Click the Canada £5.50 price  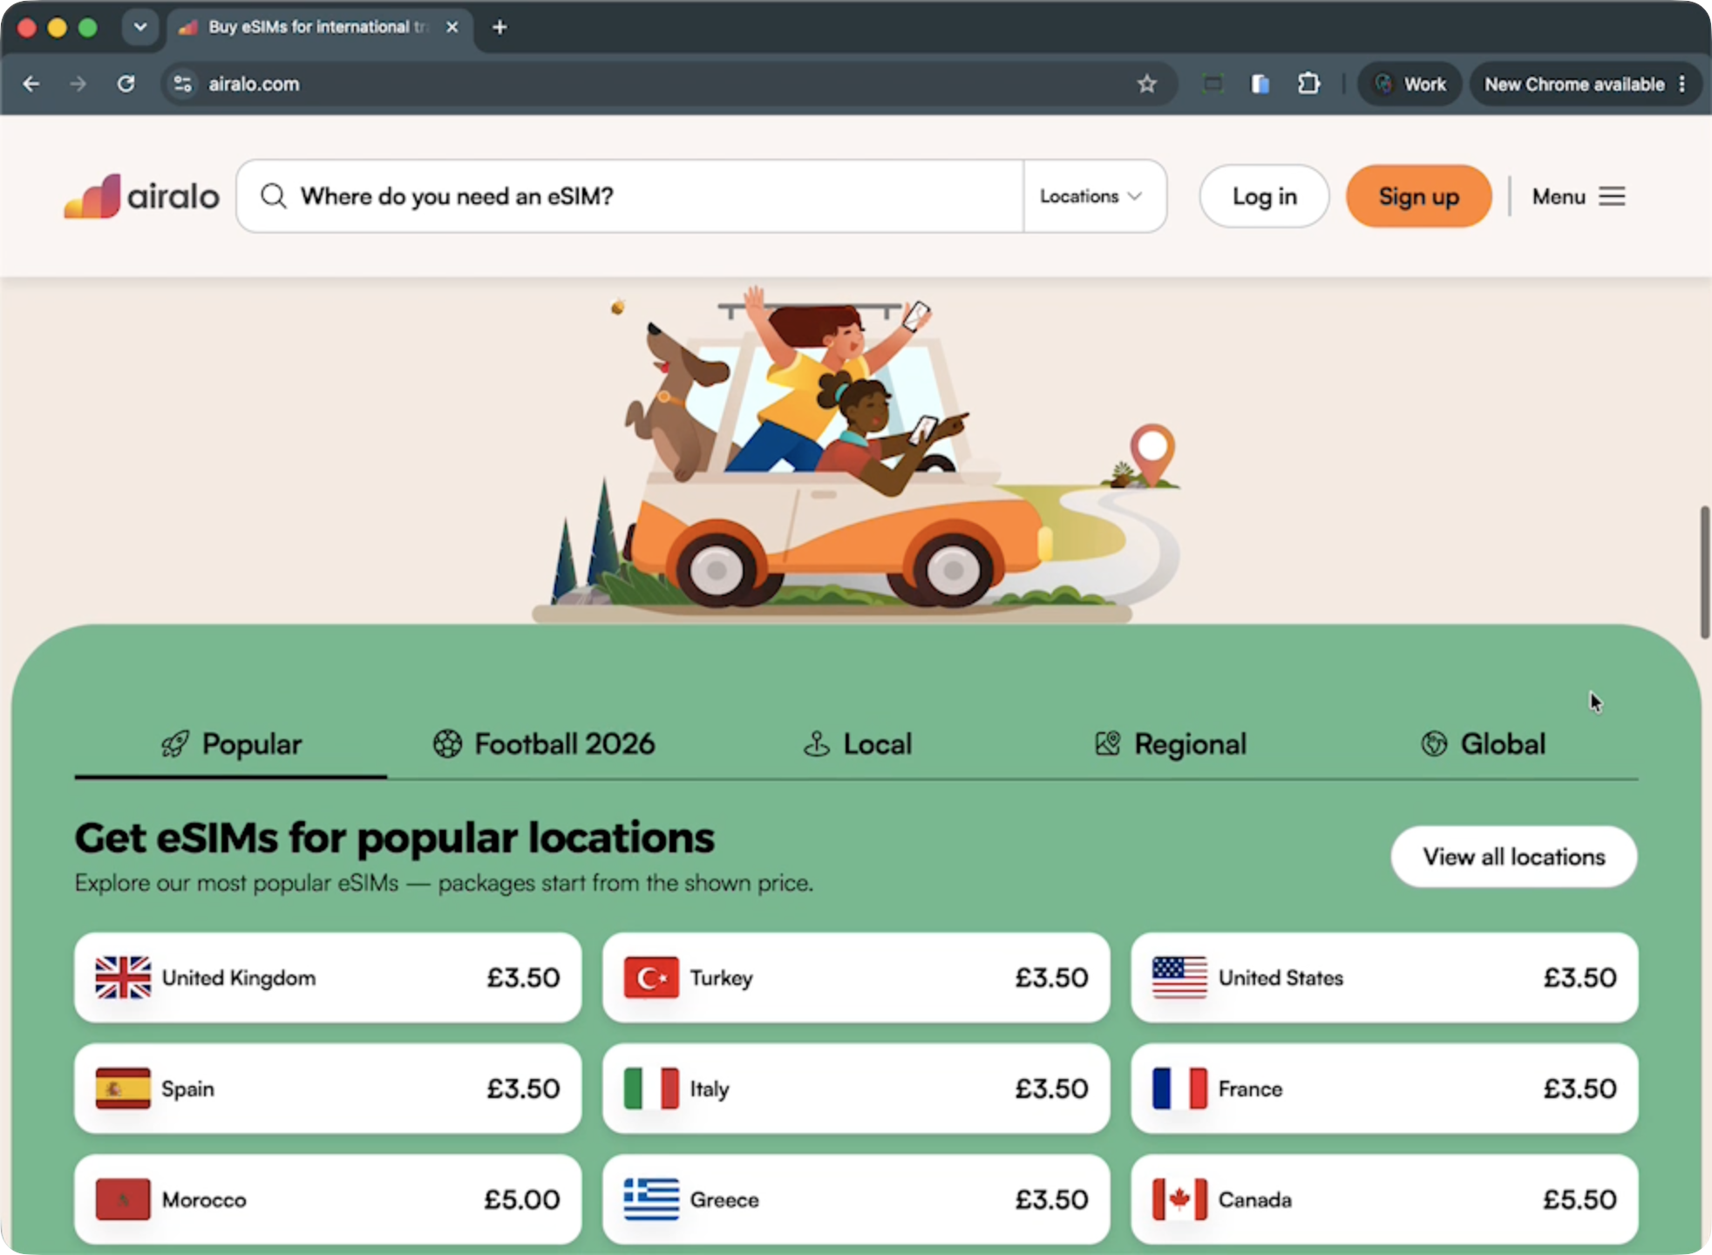pyautogui.click(x=1580, y=1199)
